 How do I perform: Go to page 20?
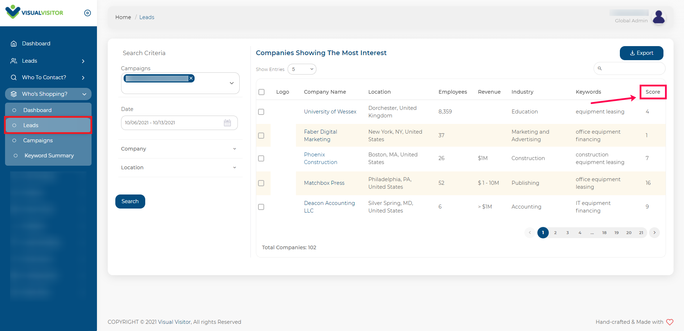pos(629,233)
